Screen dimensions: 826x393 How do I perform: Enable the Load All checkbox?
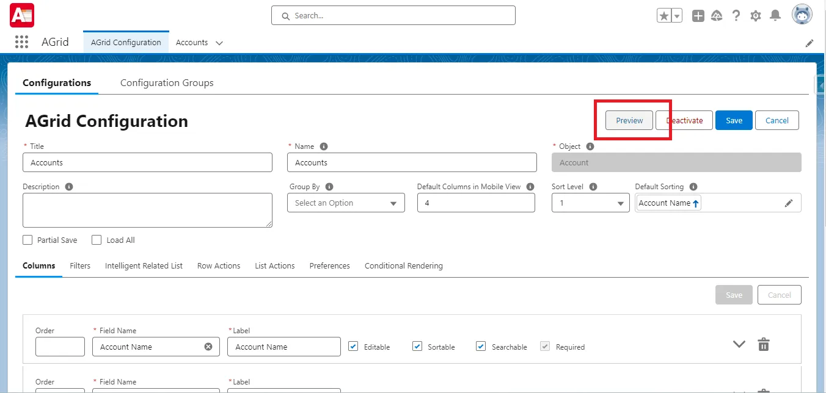[97, 239]
